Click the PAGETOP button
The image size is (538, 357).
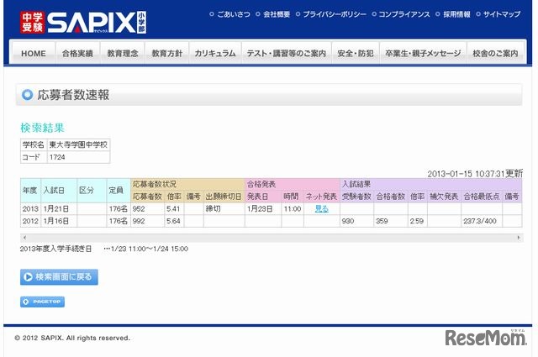[42, 302]
